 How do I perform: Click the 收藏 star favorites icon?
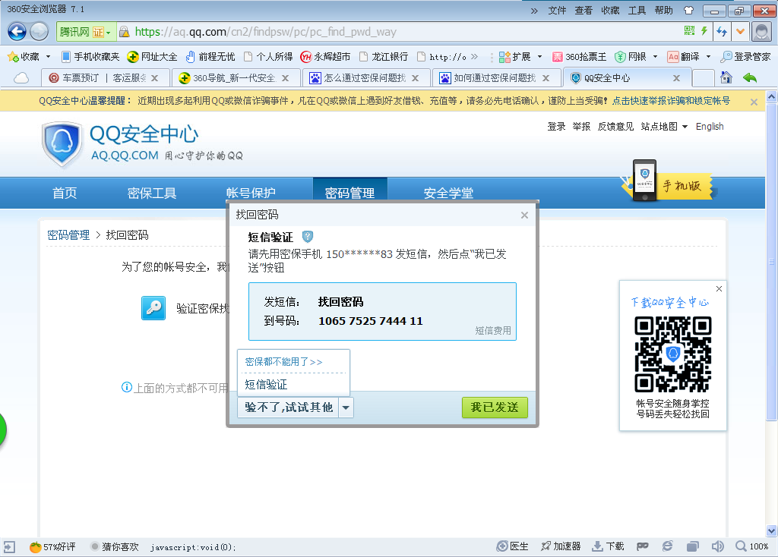click(13, 56)
